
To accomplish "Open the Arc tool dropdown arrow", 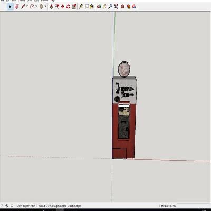I will 36,6.
